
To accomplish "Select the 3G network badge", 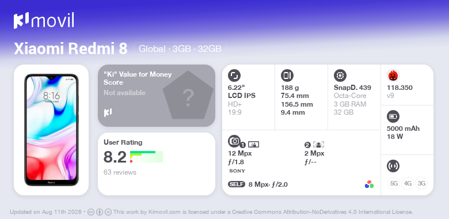I will [421, 183].
